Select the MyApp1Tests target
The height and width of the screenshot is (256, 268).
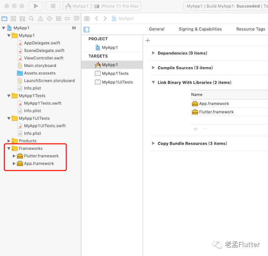112,73
